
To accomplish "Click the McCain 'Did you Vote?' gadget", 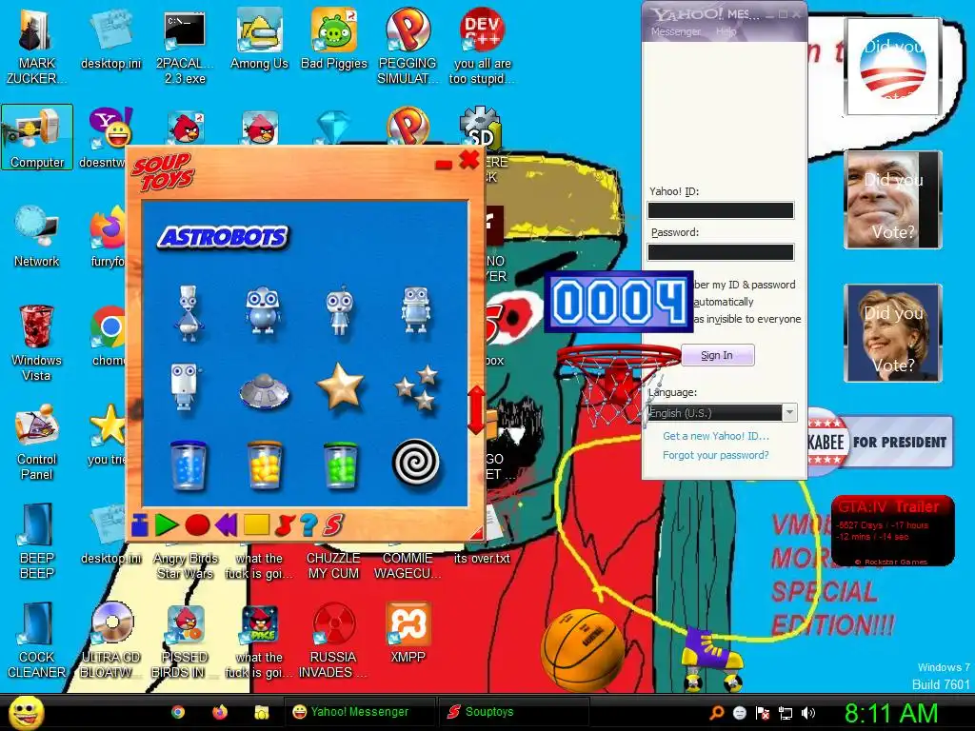I will pos(892,200).
